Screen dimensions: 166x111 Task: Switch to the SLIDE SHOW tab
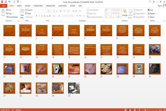click(63, 6)
